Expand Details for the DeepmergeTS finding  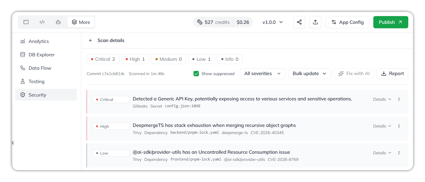coord(382,126)
